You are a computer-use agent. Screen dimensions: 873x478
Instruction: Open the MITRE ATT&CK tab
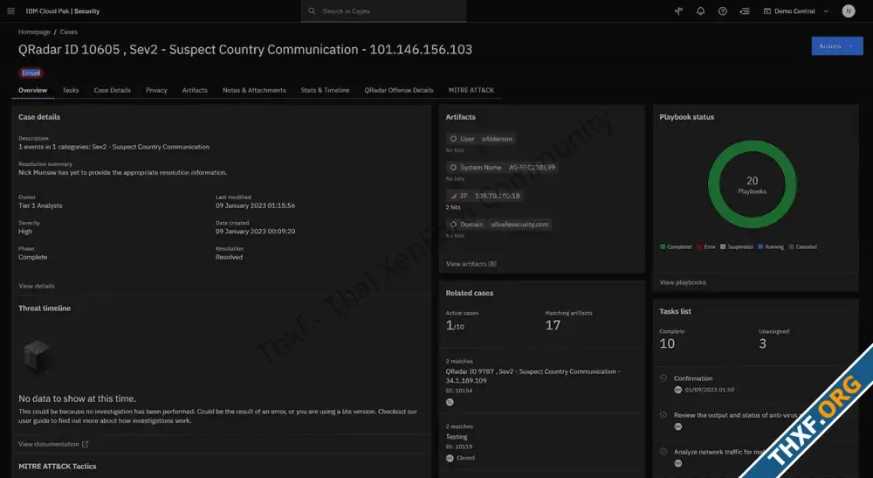[471, 90]
